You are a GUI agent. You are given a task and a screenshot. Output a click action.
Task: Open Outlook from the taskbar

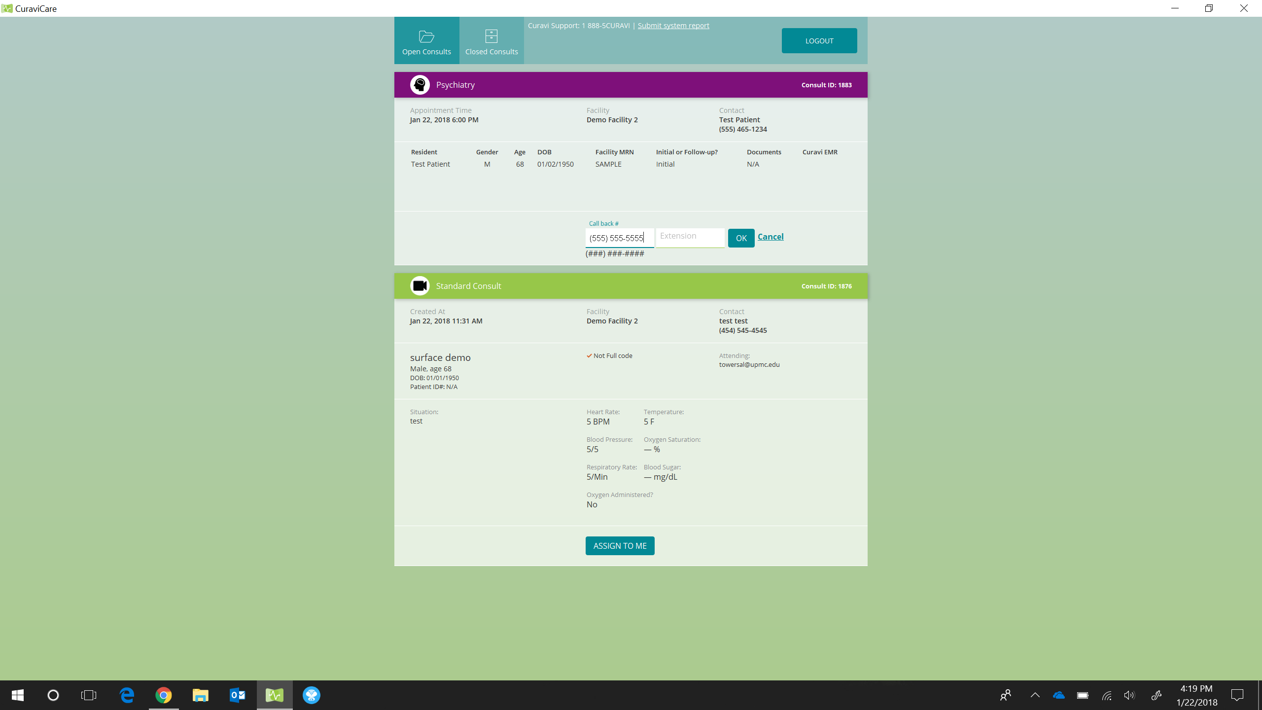tap(238, 695)
